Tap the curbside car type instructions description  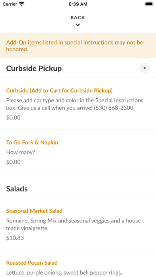pos(75,104)
